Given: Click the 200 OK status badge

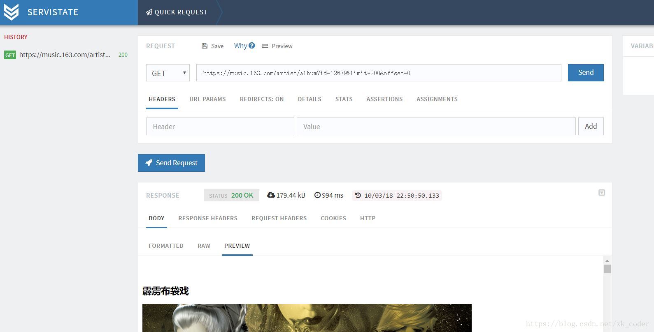Looking at the screenshot, I should (x=232, y=195).
